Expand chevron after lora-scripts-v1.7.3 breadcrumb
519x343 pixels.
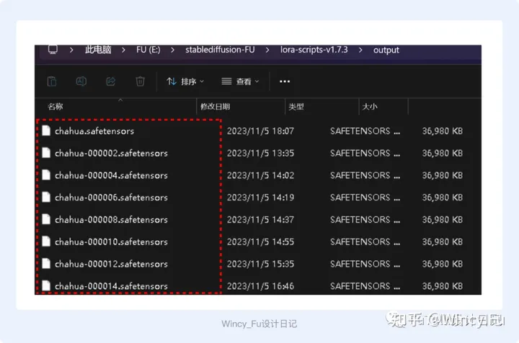coord(360,50)
